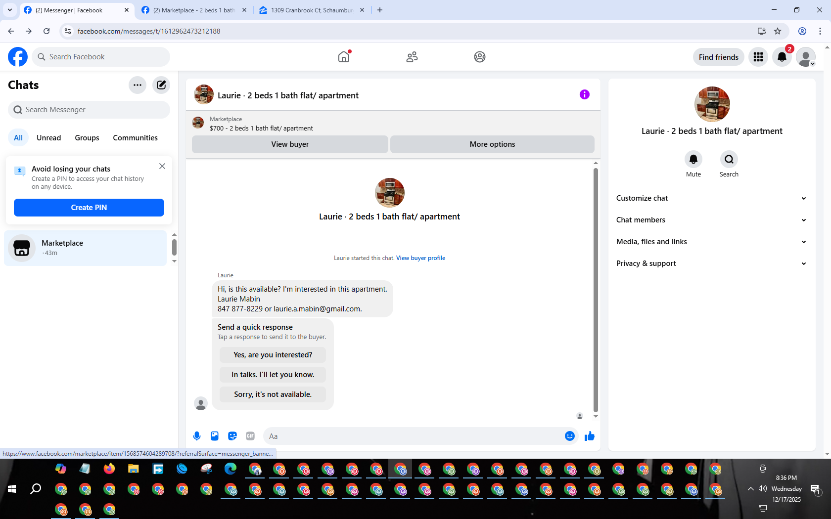Screen dimensions: 831x519
Task: Click the Search Facebook field
Action: point(101,57)
